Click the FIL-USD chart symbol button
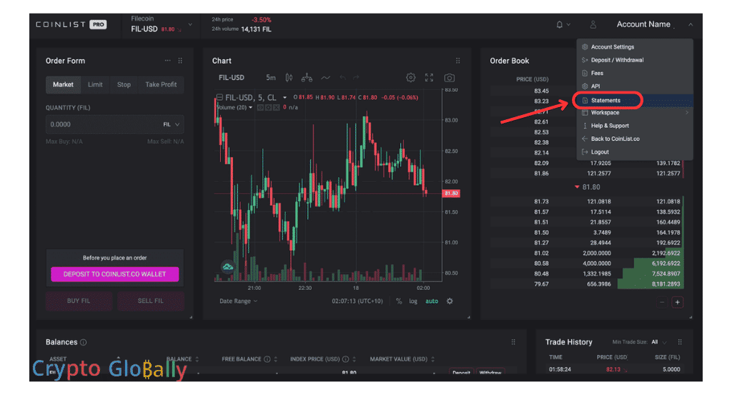 tap(232, 77)
